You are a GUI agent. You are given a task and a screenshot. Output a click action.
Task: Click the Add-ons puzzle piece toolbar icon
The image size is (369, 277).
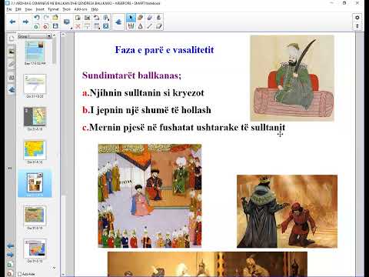point(118,22)
